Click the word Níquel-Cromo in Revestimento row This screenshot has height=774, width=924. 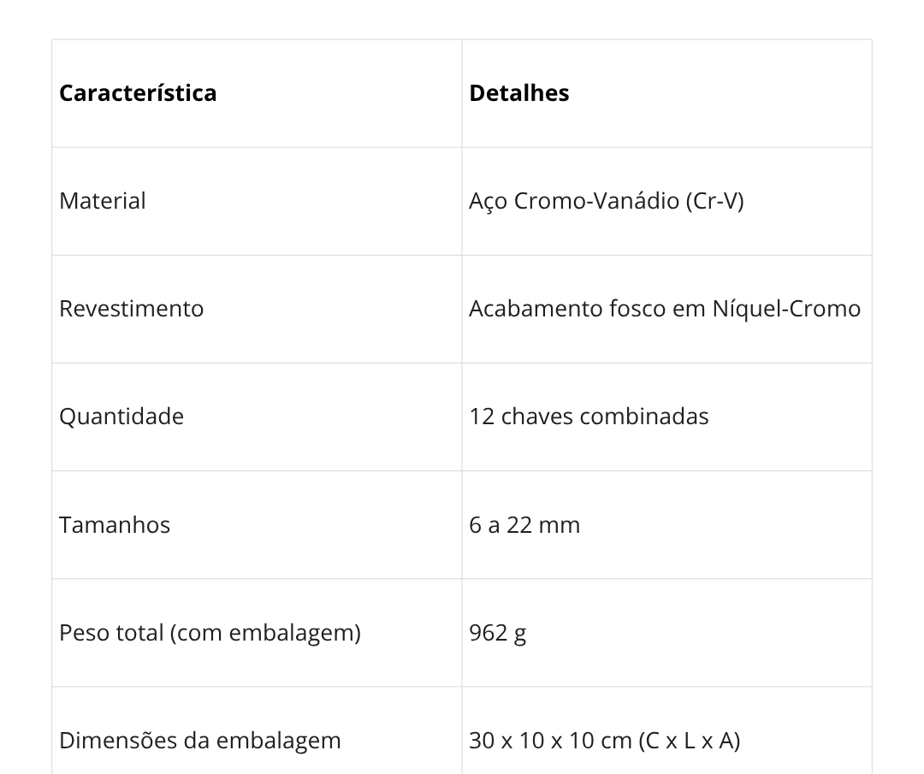[x=787, y=309]
